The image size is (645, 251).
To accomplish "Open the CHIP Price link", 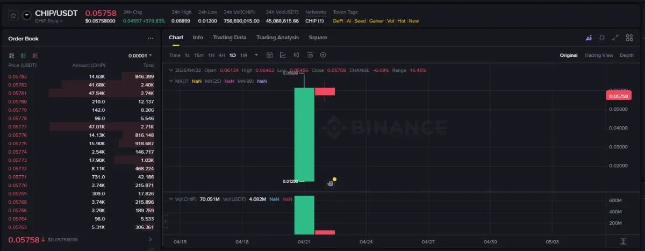I will [x=48, y=21].
